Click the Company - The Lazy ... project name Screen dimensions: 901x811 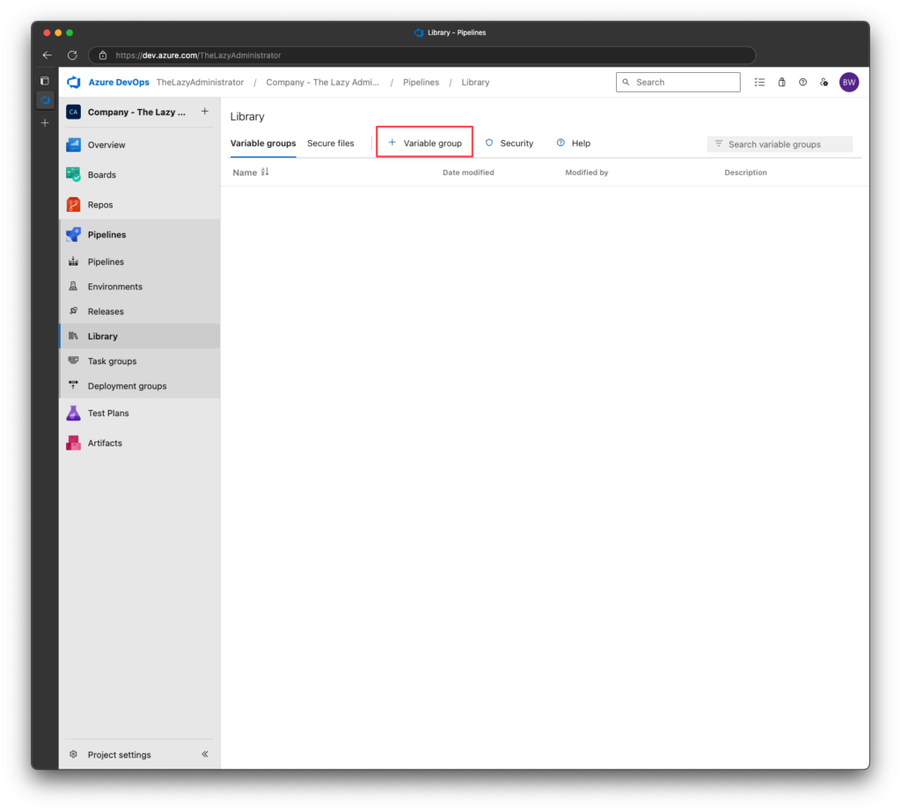point(136,112)
